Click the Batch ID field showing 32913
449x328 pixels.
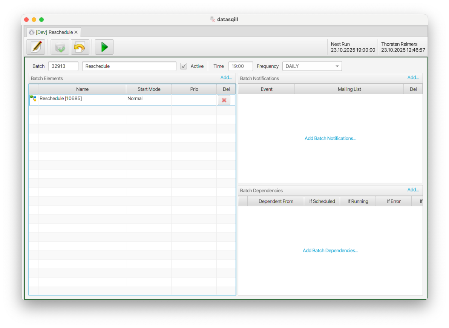click(63, 66)
